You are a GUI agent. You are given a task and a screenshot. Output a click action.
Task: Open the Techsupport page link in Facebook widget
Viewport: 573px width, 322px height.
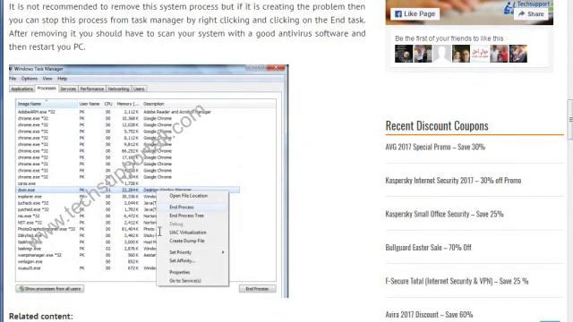point(534,4)
